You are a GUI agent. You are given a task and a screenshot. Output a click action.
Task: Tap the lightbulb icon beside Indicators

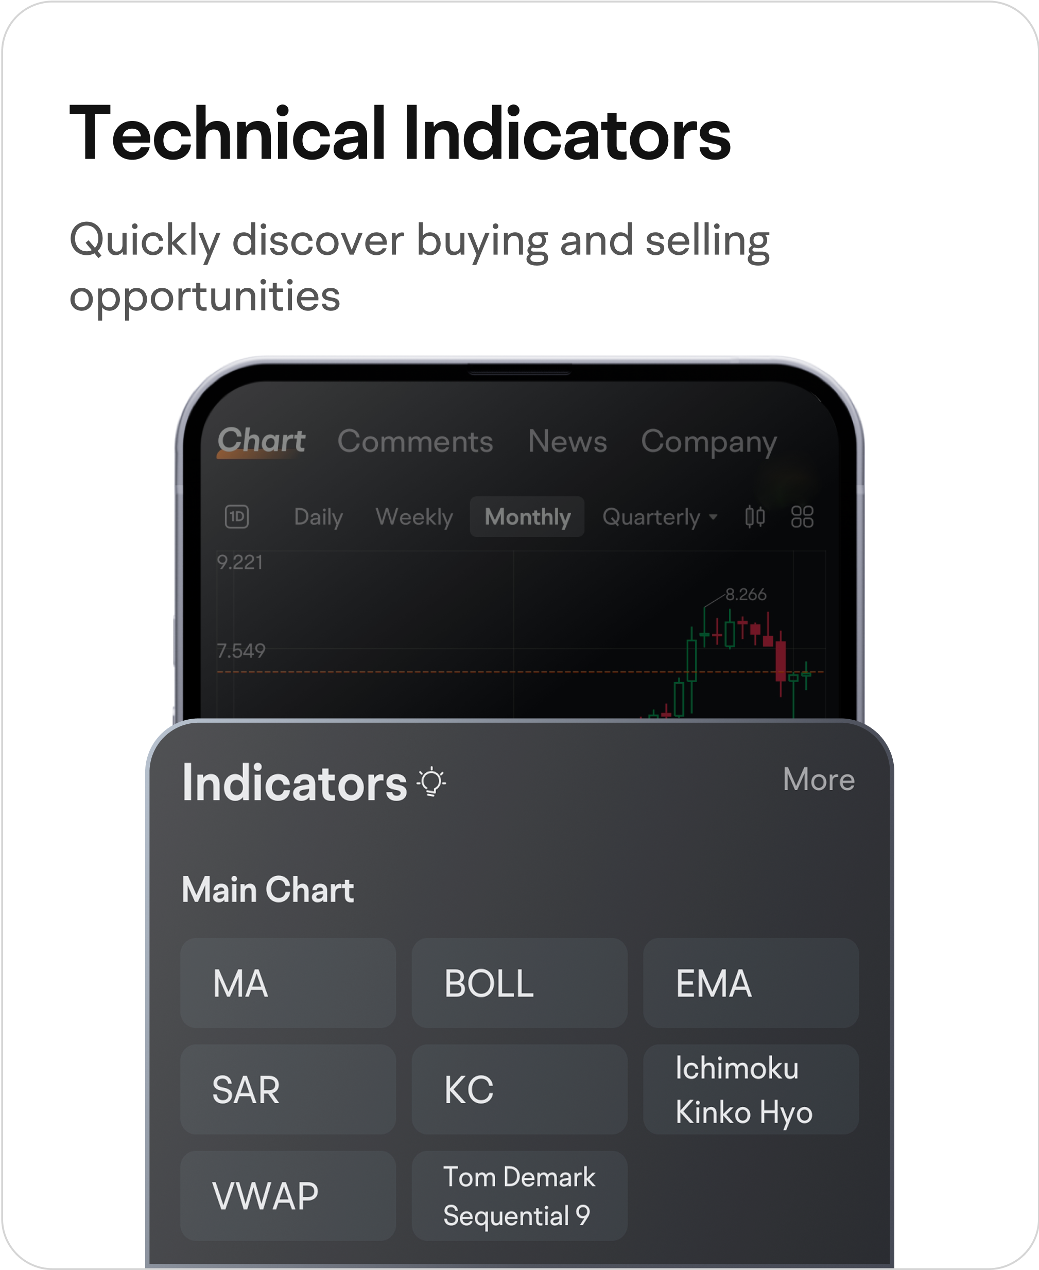point(431,782)
